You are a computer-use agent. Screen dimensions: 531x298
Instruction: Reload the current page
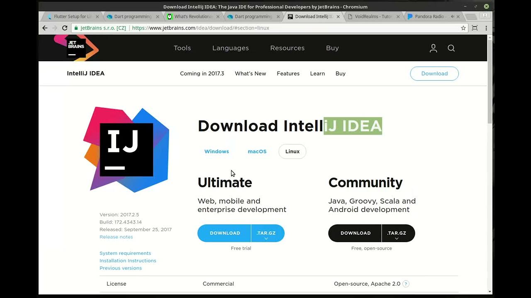click(x=64, y=28)
